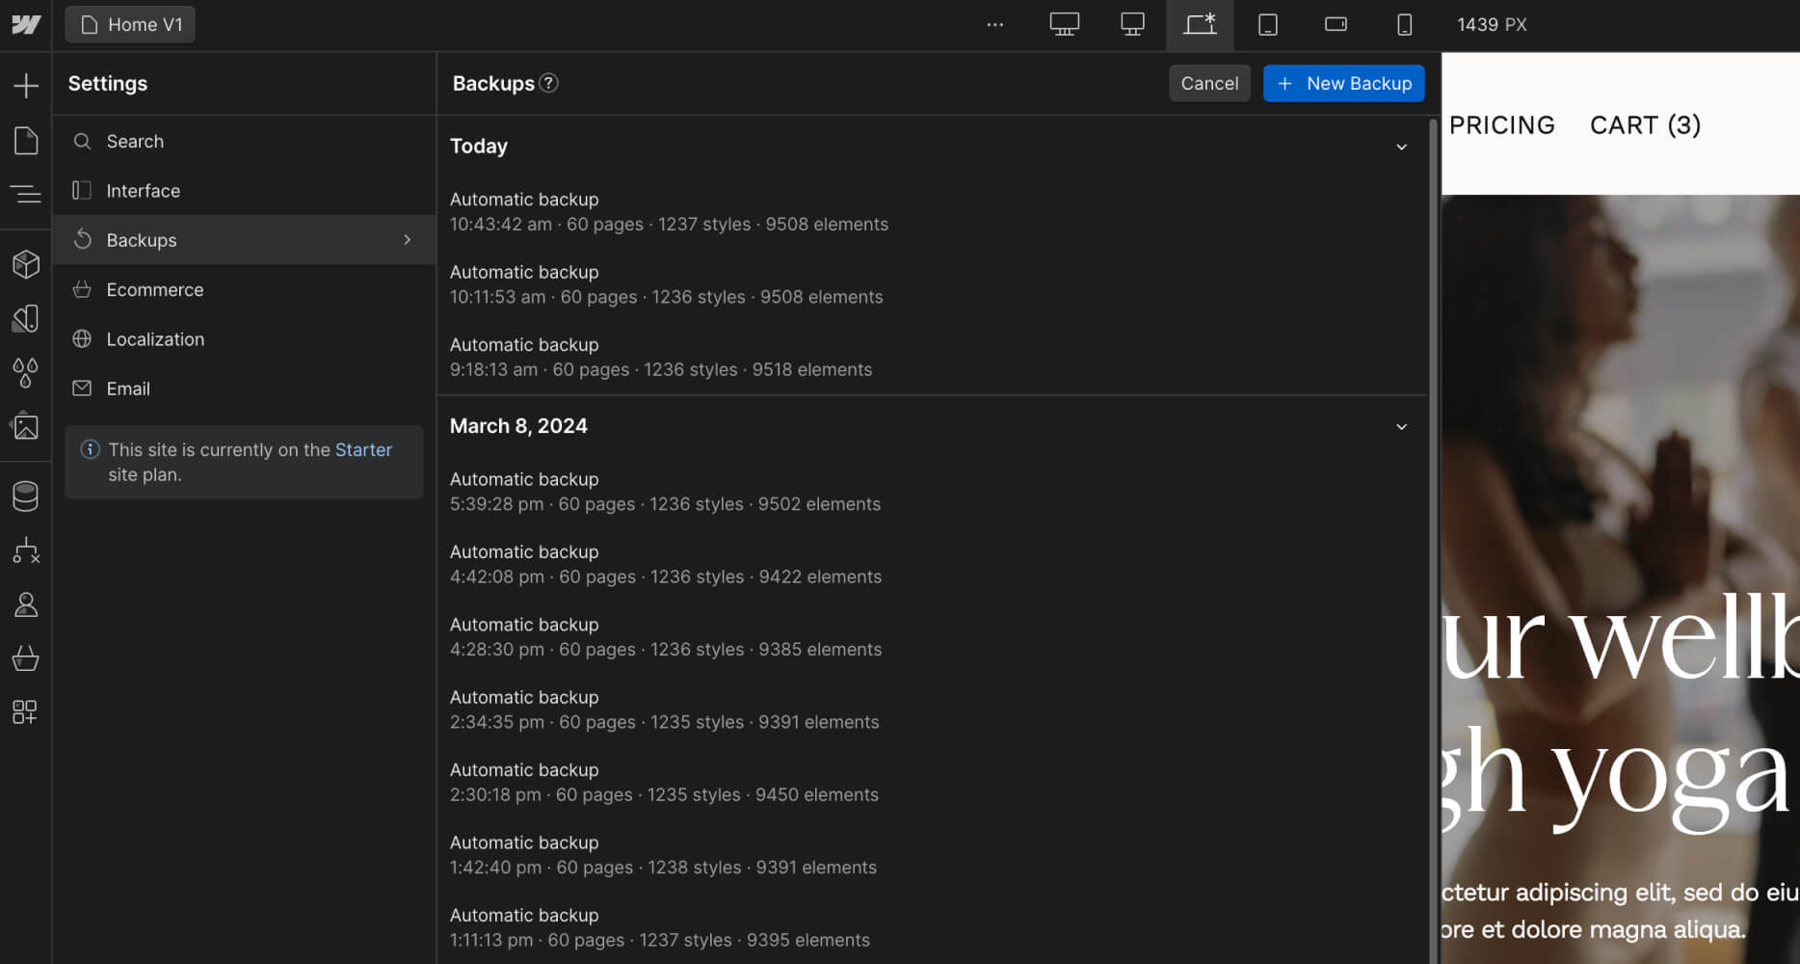
Task: Open the Starter plan link
Action: 363,449
